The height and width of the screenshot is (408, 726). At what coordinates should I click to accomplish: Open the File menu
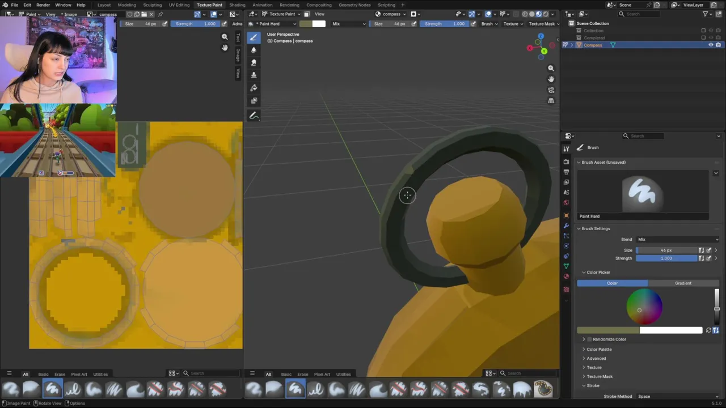[x=14, y=5]
